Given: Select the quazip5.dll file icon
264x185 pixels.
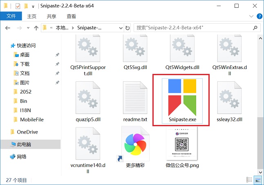Looking at the screenshot, I should pyautogui.click(x=88, y=98).
